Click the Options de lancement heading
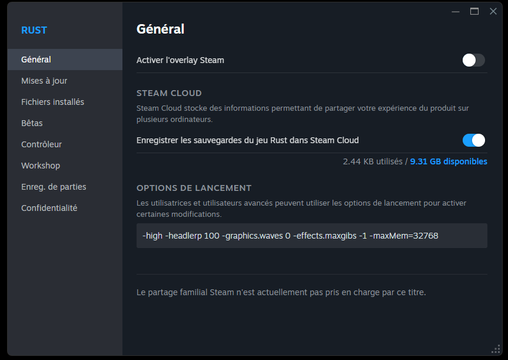The height and width of the screenshot is (360, 508). coord(194,188)
